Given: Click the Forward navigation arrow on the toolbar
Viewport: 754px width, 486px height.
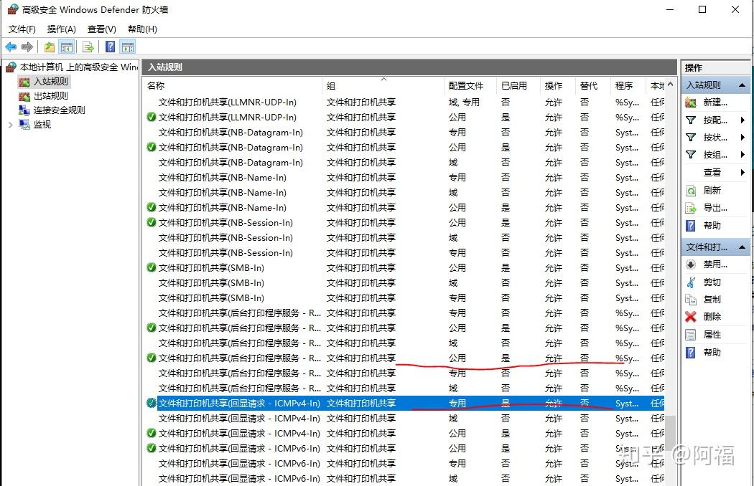Looking at the screenshot, I should point(27,47).
